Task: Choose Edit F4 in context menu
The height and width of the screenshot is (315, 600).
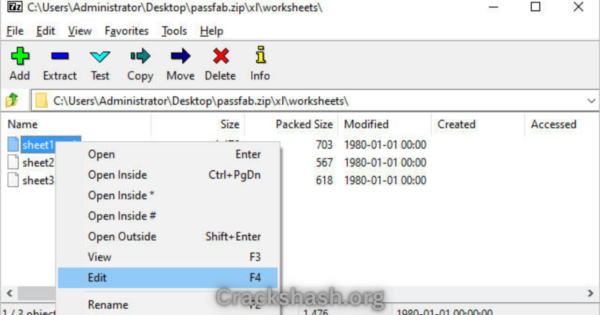Action: (167, 277)
